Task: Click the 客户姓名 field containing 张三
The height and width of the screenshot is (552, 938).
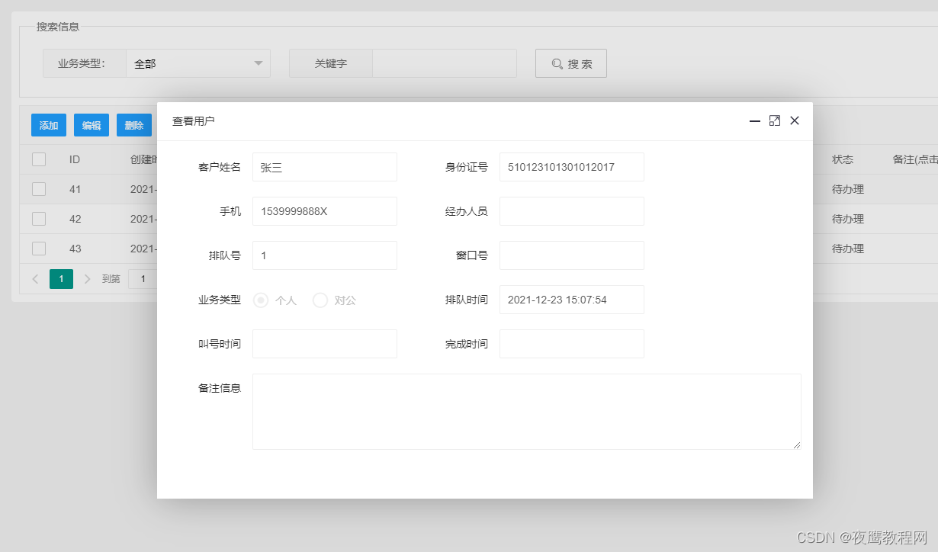Action: point(325,167)
